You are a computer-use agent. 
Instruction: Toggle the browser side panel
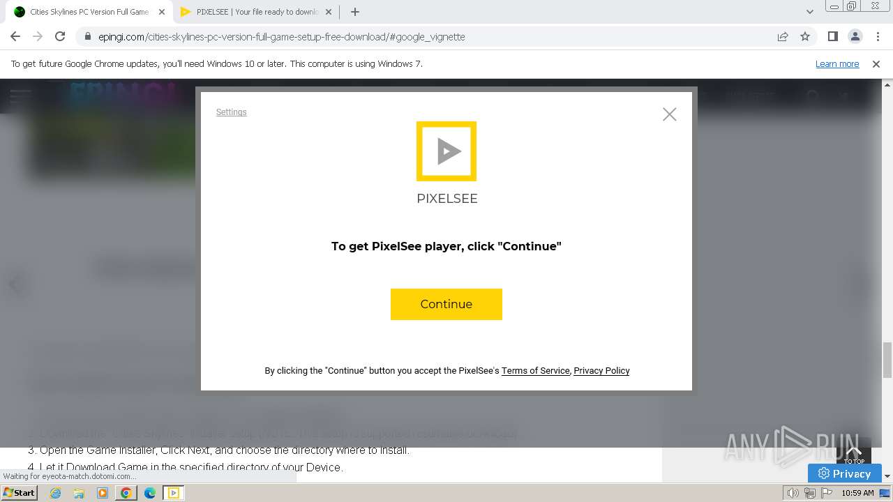832,37
